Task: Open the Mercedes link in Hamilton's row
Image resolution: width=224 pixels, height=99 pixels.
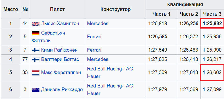Action: tap(98, 24)
